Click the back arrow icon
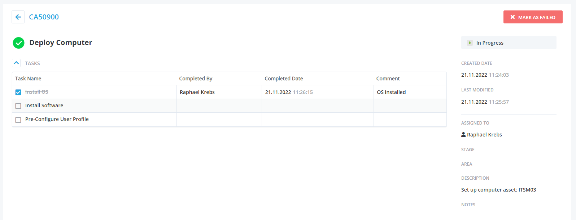 [18, 17]
